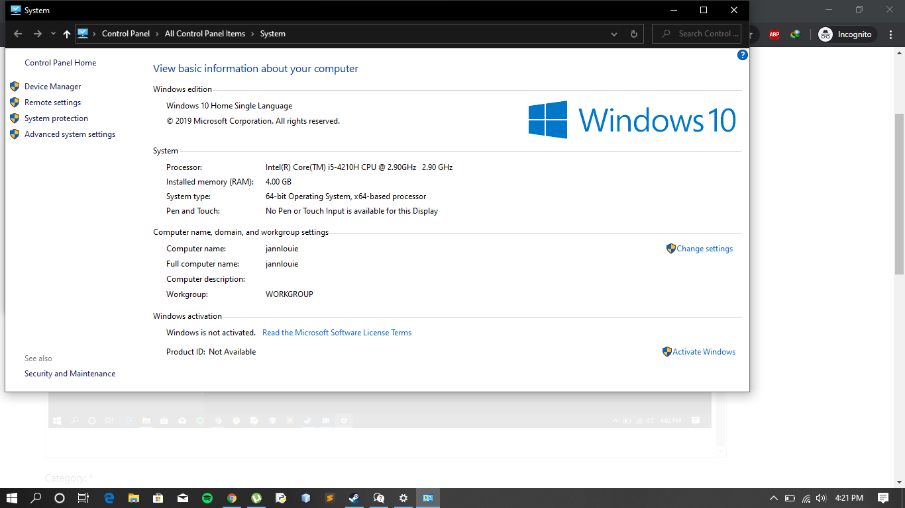
Task: Click the WORKGROUP value text
Action: 290,294
